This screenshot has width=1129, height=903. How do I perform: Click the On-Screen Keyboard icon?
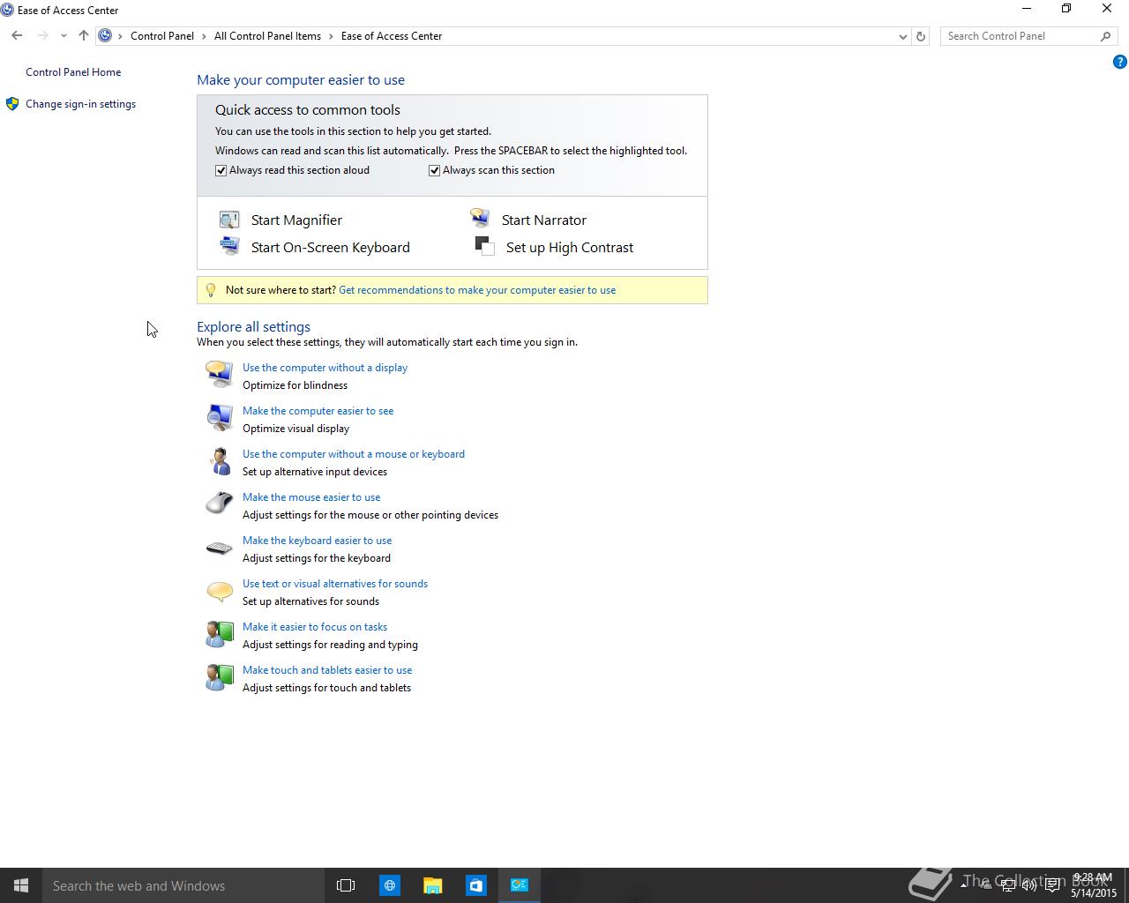pyautogui.click(x=229, y=245)
